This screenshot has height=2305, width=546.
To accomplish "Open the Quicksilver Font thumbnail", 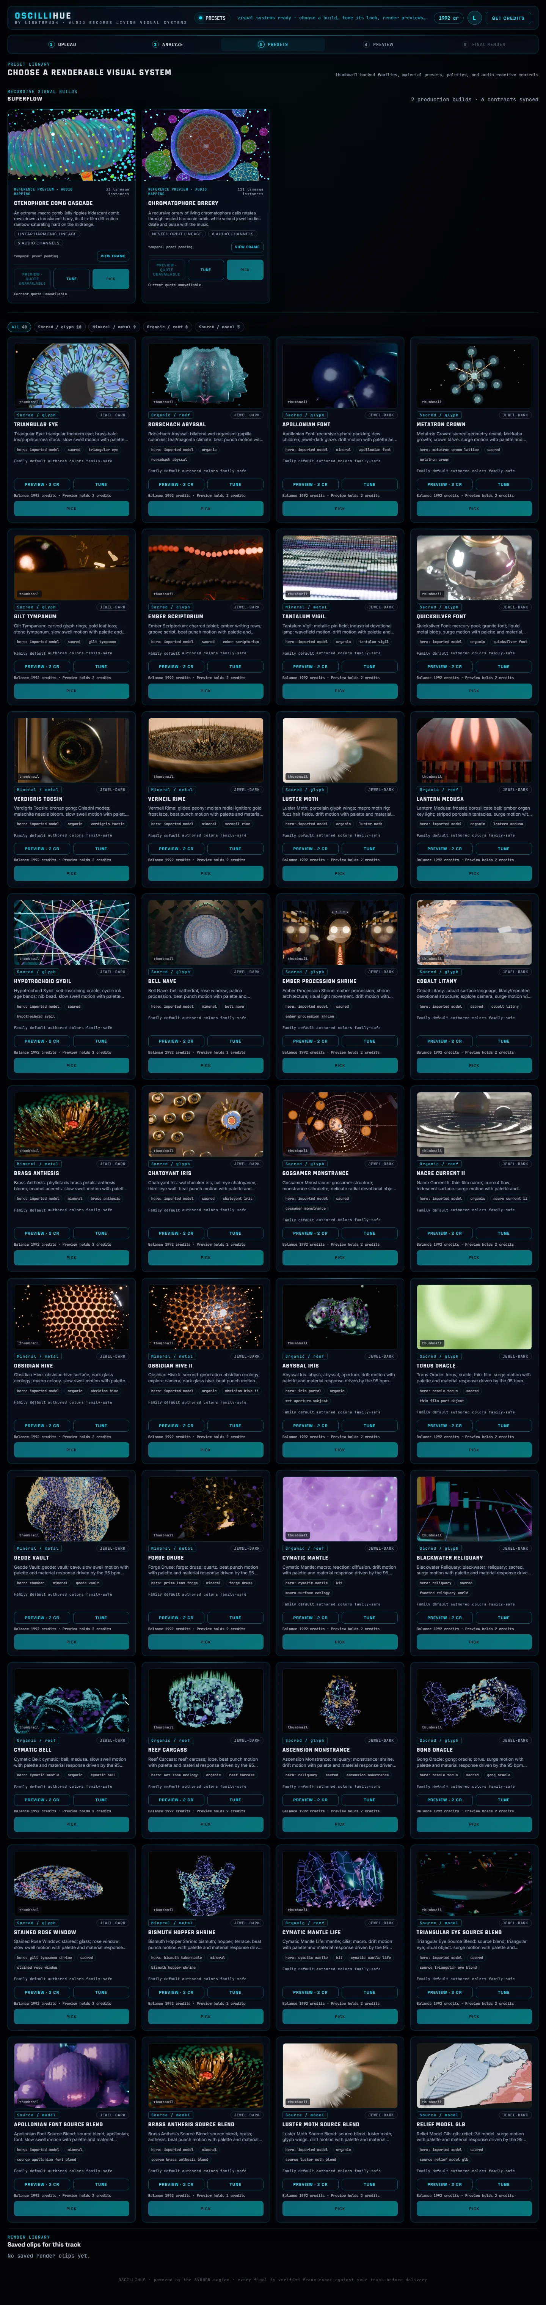I will coord(474,567).
